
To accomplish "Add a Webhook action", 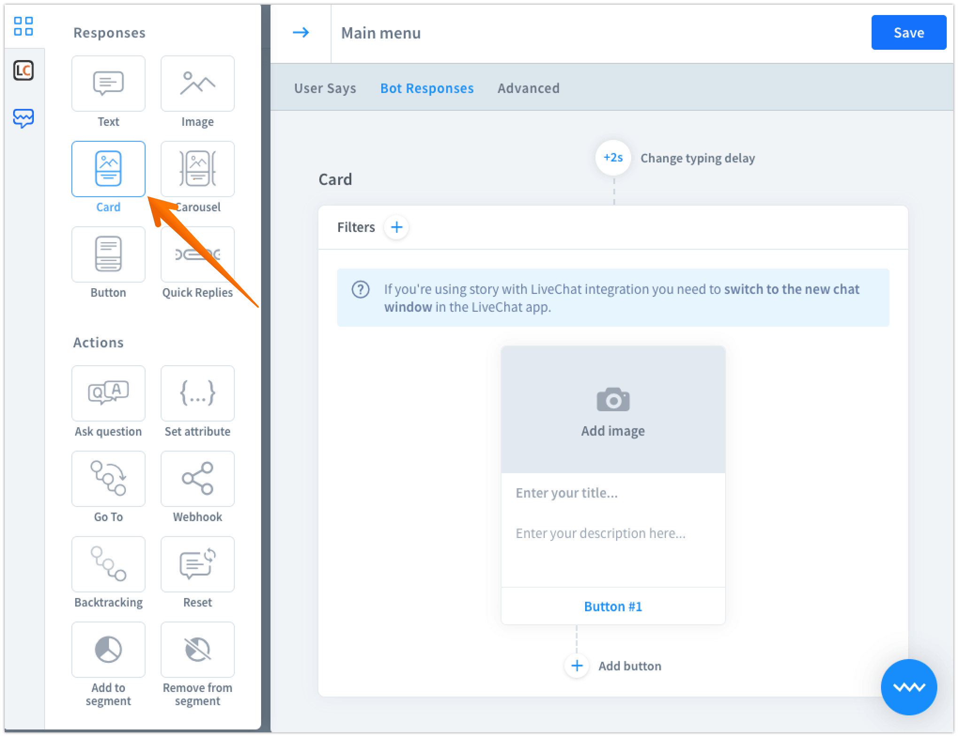I will [x=197, y=479].
